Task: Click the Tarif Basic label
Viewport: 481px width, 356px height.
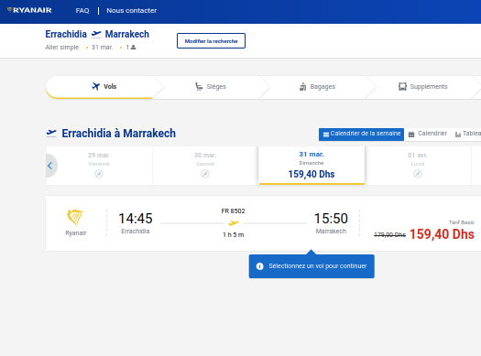Action: point(462,222)
